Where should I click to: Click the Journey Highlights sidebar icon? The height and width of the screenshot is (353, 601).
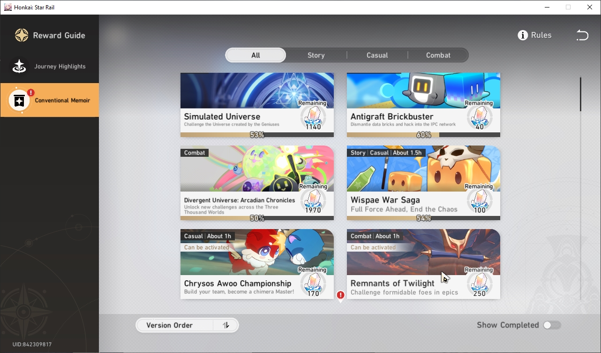point(19,66)
